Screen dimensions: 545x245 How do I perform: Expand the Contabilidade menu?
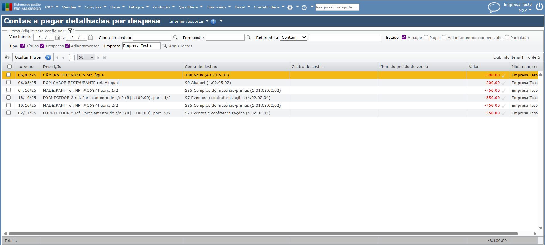(269, 7)
